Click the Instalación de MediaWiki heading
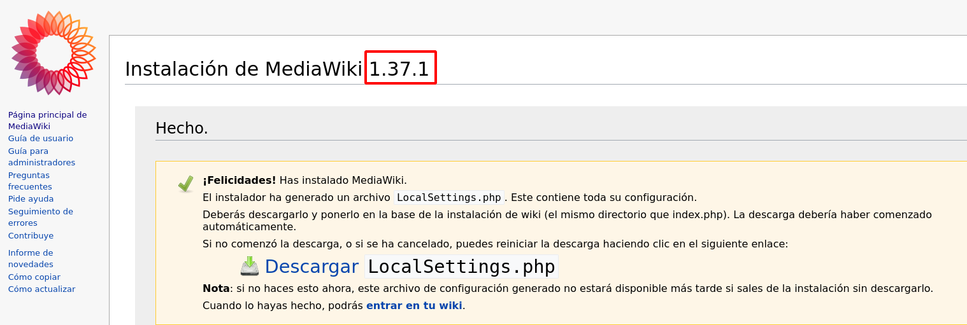Viewport: 967px width, 325px height. (277, 68)
